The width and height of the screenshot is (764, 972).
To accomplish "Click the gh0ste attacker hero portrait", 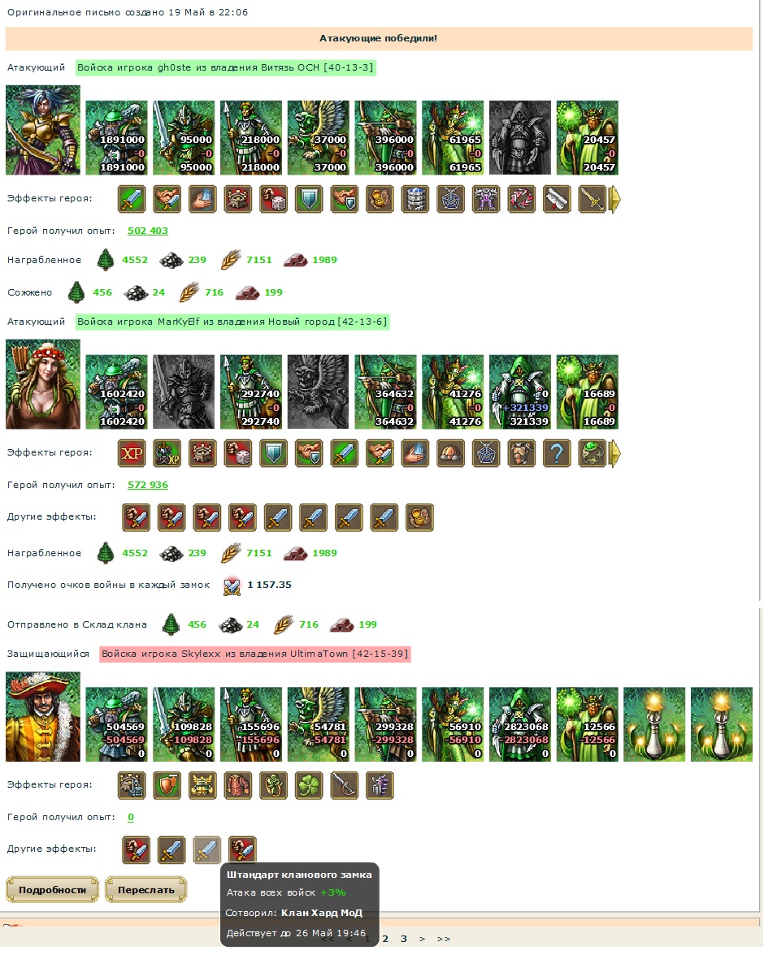I will click(x=43, y=130).
